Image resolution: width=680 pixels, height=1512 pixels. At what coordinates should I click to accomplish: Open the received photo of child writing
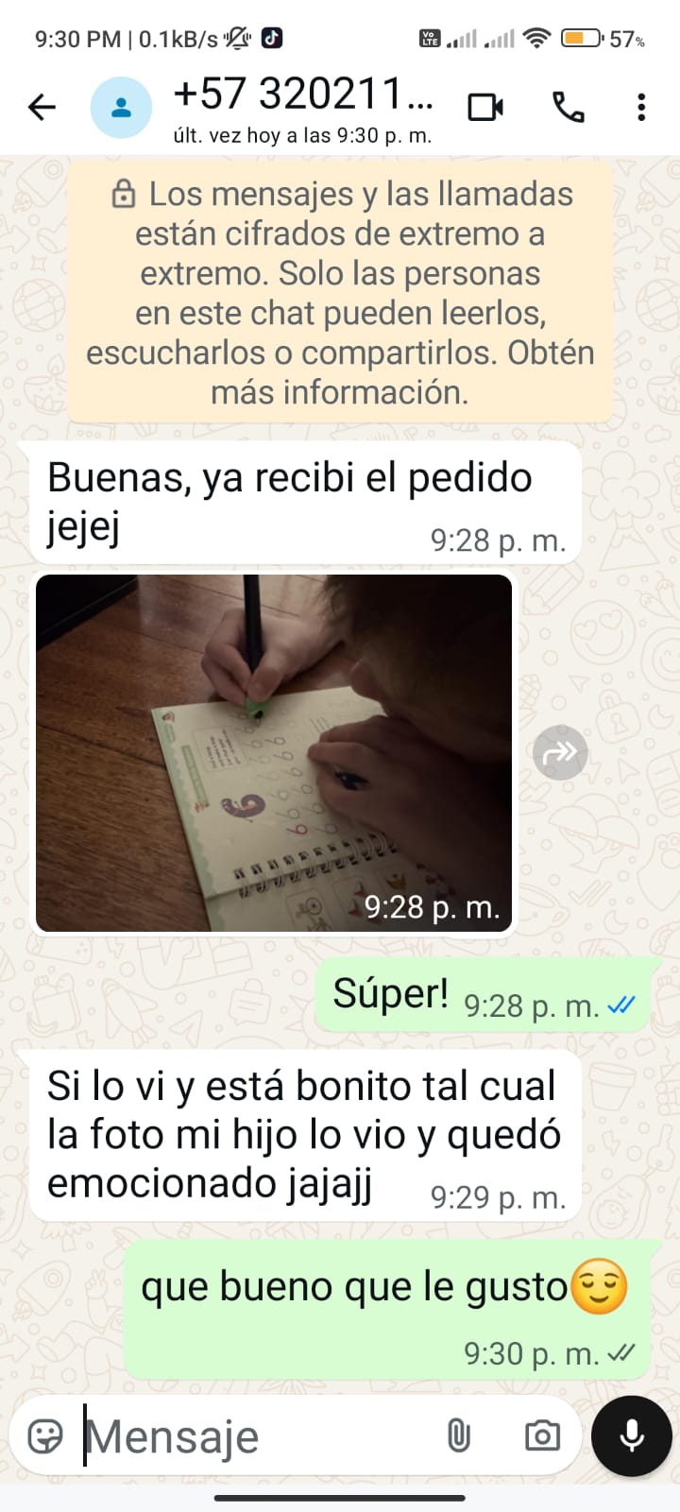pos(274,753)
